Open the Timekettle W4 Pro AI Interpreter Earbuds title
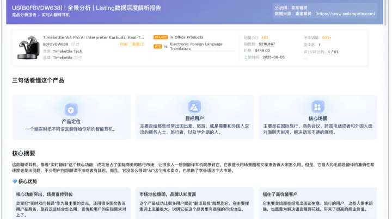 (x=94, y=37)
